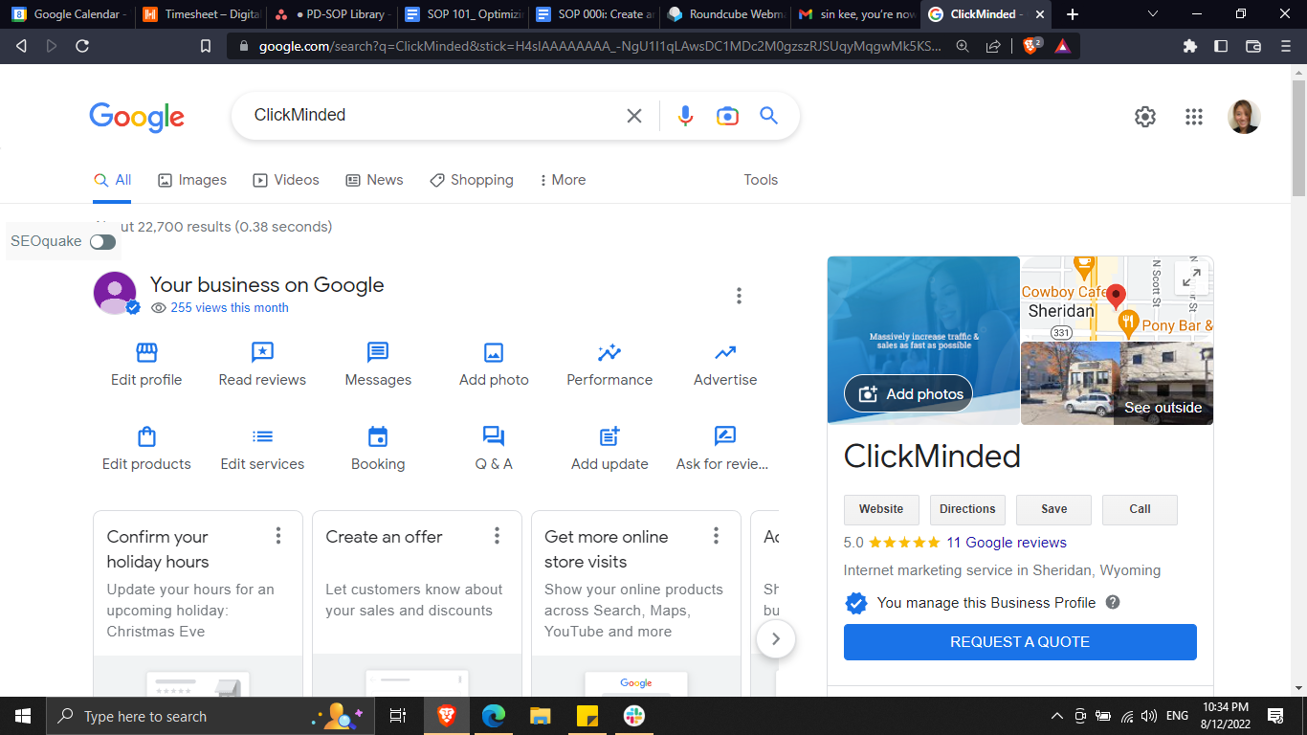Switch to the News results tab
The width and height of the screenshot is (1307, 735).
point(374,180)
